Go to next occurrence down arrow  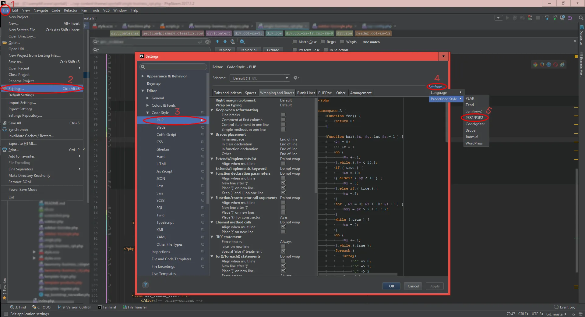coord(225,42)
